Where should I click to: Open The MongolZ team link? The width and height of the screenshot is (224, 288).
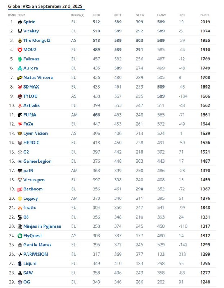[37, 41]
